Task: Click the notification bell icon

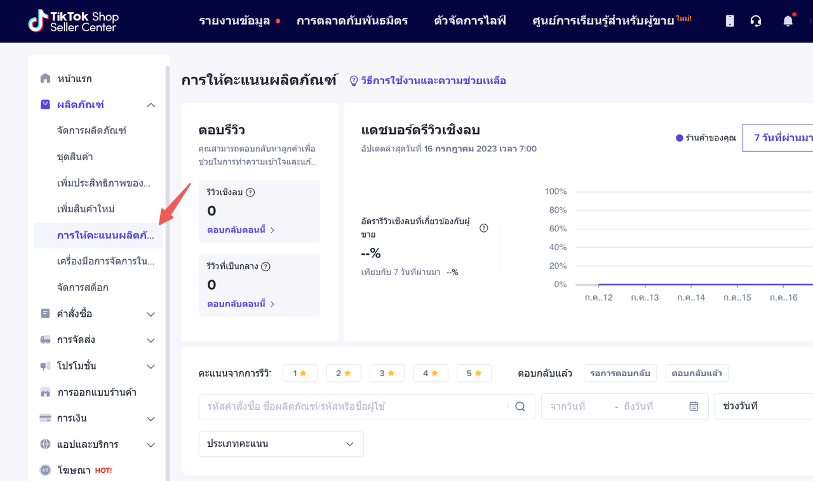Action: (x=788, y=21)
